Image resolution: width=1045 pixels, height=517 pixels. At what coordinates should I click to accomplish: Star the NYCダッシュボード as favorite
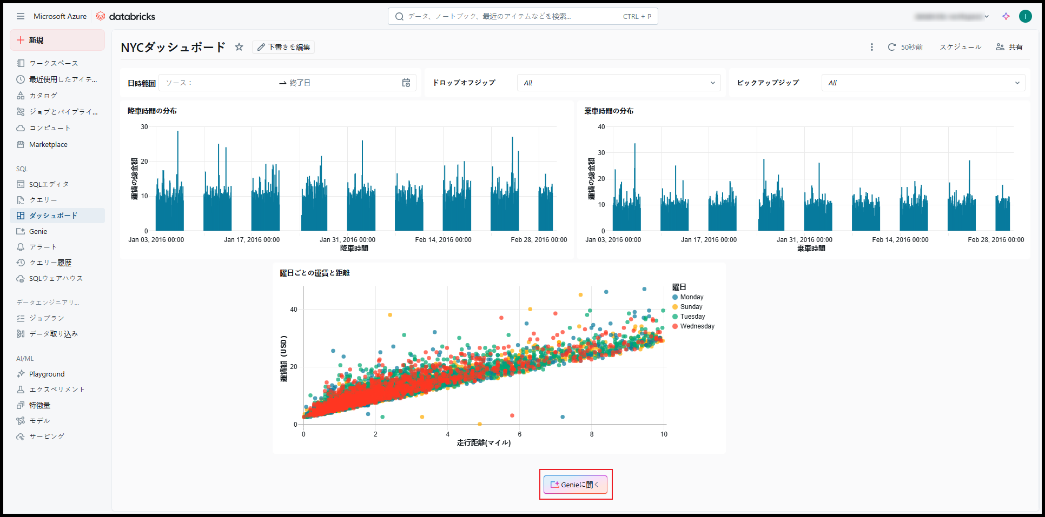pos(239,47)
